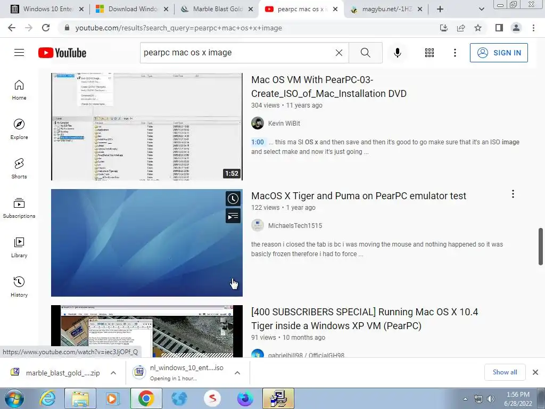This screenshot has width=545, height=409.
Task: Open Shorts in the sidebar
Action: pyautogui.click(x=19, y=169)
